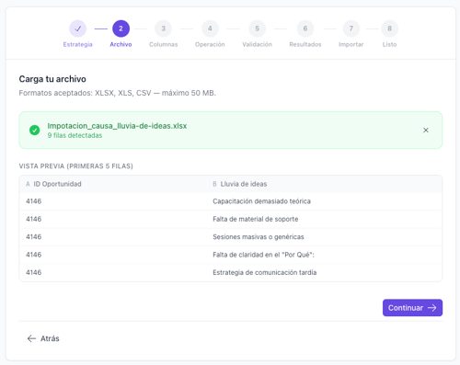Remove the uploaded xlsx file
Image resolution: width=460 pixels, height=365 pixels.
click(426, 131)
